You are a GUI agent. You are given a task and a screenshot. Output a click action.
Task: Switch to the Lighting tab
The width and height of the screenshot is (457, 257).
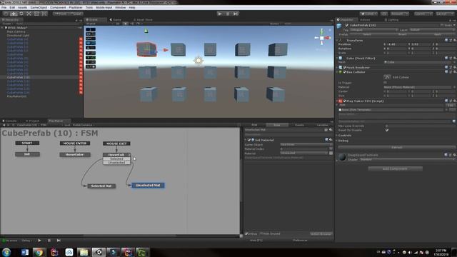[x=391, y=20]
